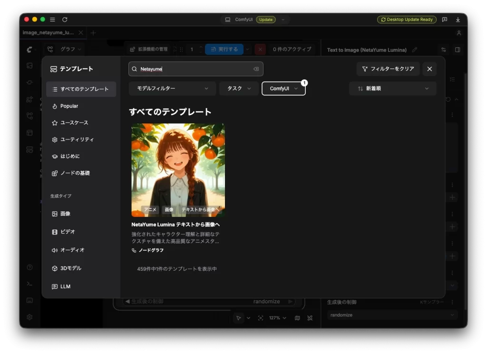Select すべてのテンプレート in sidebar
This screenshot has width=487, height=354.
point(81,89)
